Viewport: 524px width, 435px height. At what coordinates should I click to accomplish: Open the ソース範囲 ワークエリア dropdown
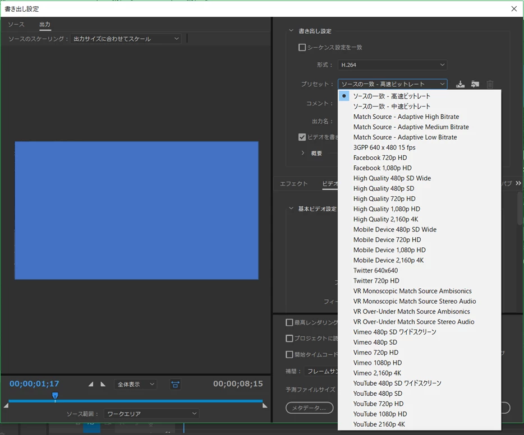(x=151, y=414)
